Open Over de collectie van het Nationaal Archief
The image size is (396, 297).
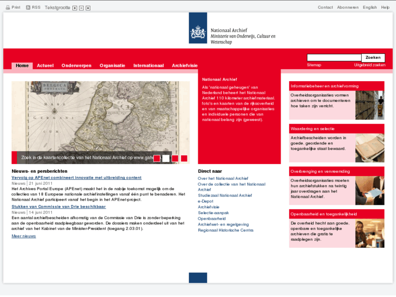pos(231,187)
